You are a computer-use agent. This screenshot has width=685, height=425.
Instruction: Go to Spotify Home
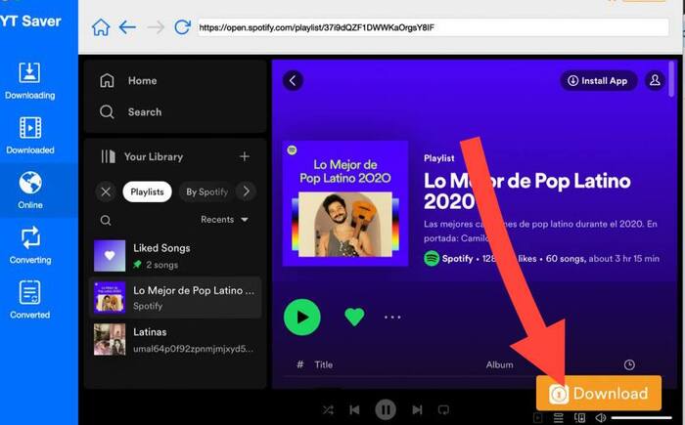tap(128, 81)
